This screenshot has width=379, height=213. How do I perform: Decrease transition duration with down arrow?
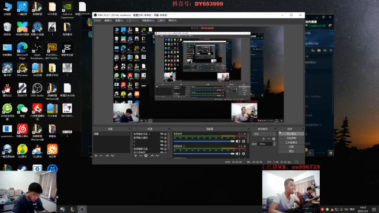click(x=274, y=145)
